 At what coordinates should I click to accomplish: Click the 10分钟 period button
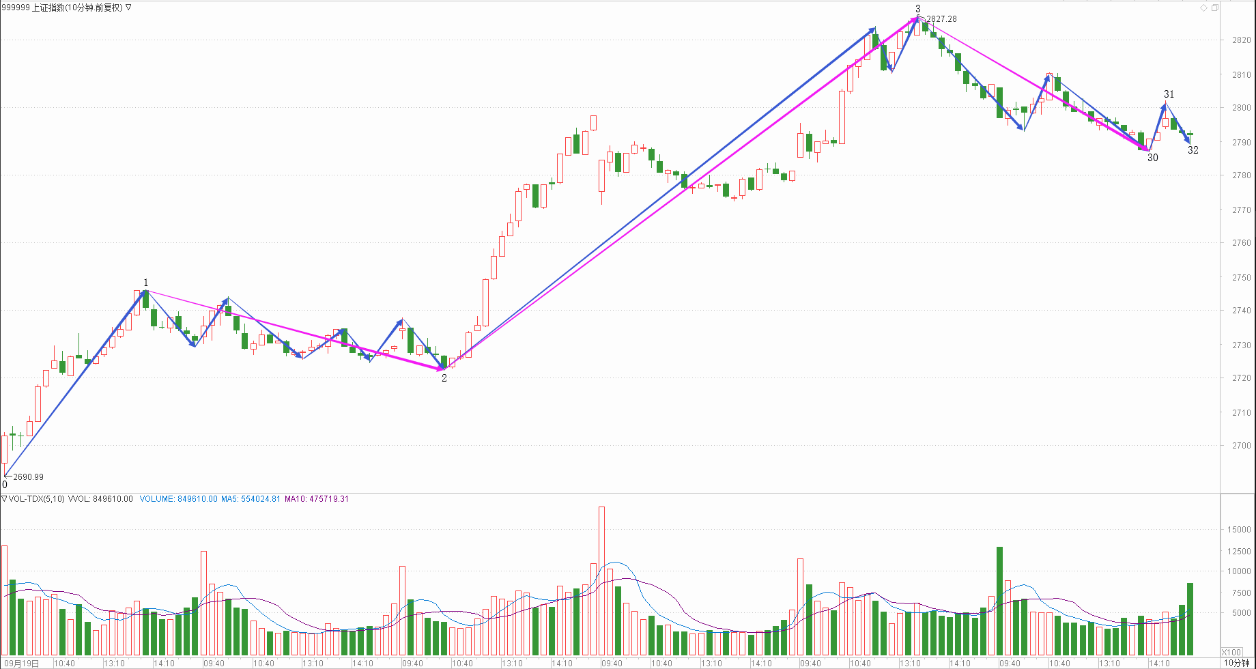point(1237,663)
